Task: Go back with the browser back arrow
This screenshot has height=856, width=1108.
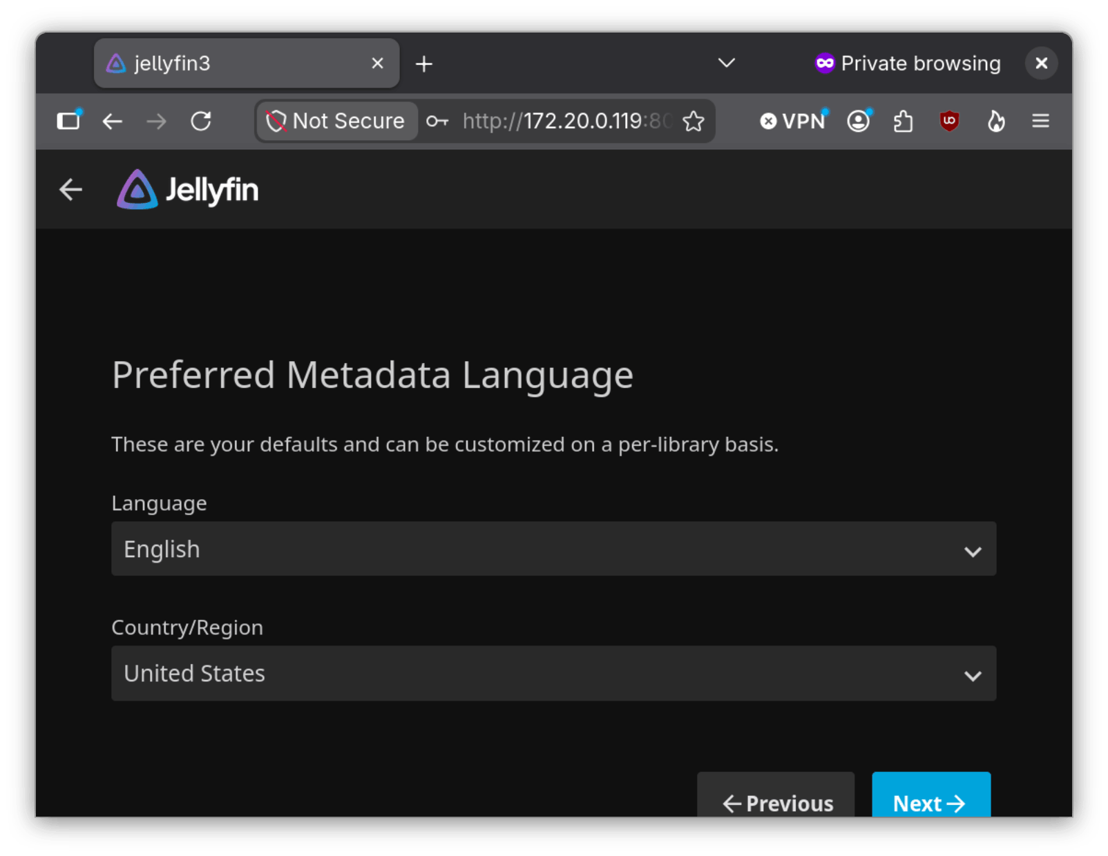Action: [113, 121]
